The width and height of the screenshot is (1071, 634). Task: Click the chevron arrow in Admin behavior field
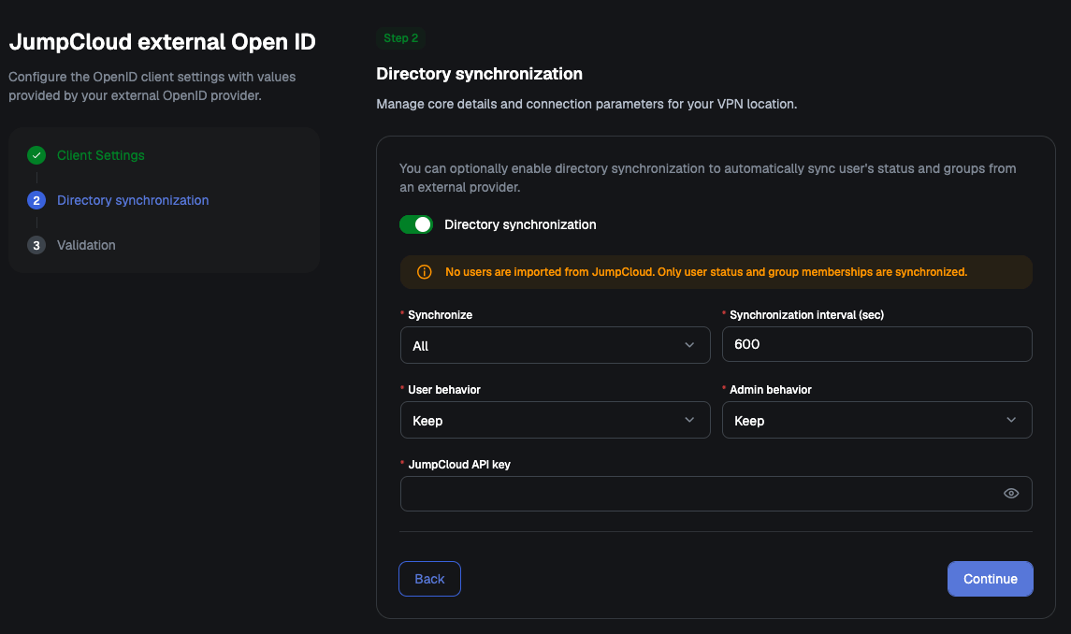coord(1011,420)
